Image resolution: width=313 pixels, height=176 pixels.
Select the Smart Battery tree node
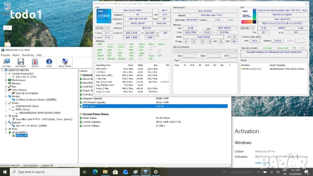click(20, 132)
